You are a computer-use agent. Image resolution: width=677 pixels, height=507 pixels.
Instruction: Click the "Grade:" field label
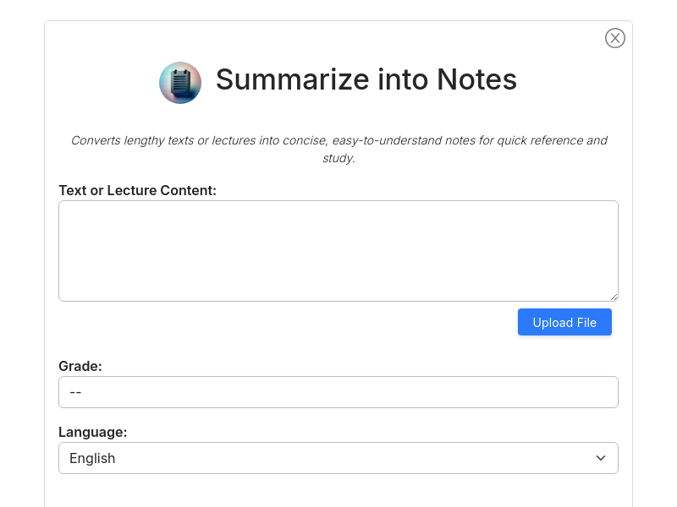click(80, 366)
